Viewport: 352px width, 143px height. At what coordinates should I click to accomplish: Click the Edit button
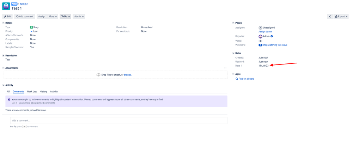click(7, 16)
